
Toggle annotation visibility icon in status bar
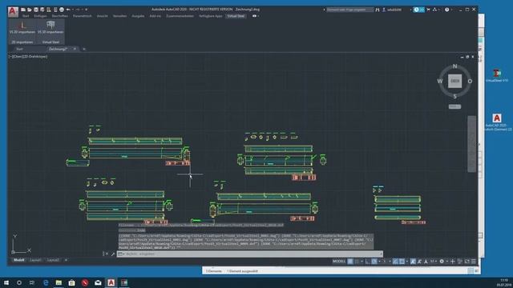[x=414, y=262]
